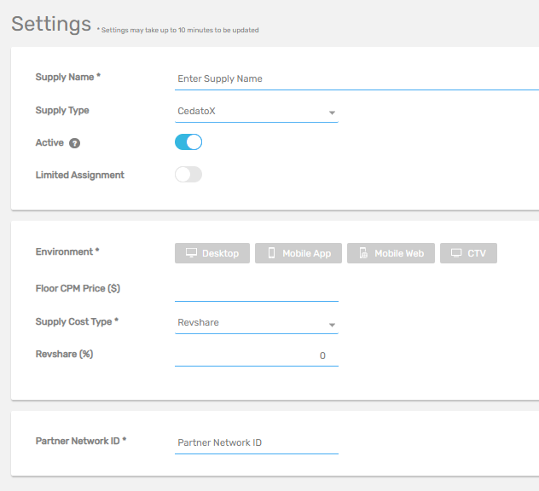
Task: Click the Revshare (%) label
Action: click(x=64, y=354)
